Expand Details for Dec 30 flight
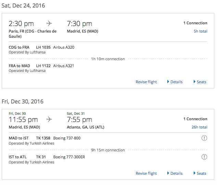The image size is (217, 185). point(175,173)
